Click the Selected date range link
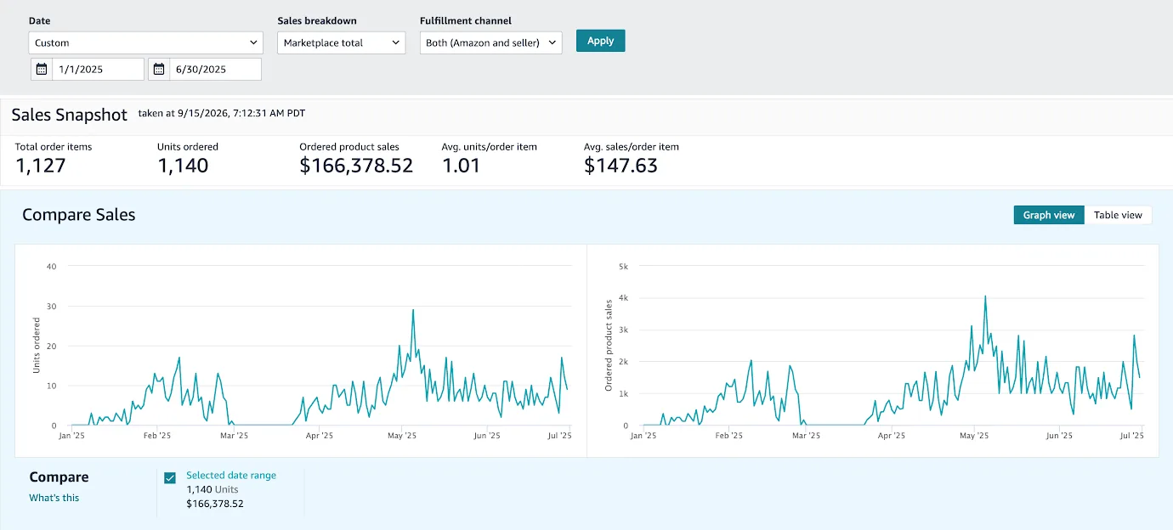 pyautogui.click(x=231, y=476)
